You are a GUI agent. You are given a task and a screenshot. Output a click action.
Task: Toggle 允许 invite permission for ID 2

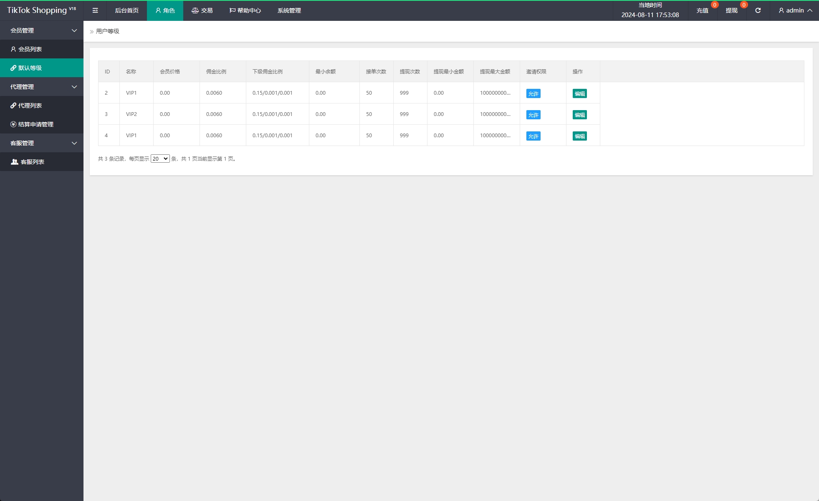point(533,93)
